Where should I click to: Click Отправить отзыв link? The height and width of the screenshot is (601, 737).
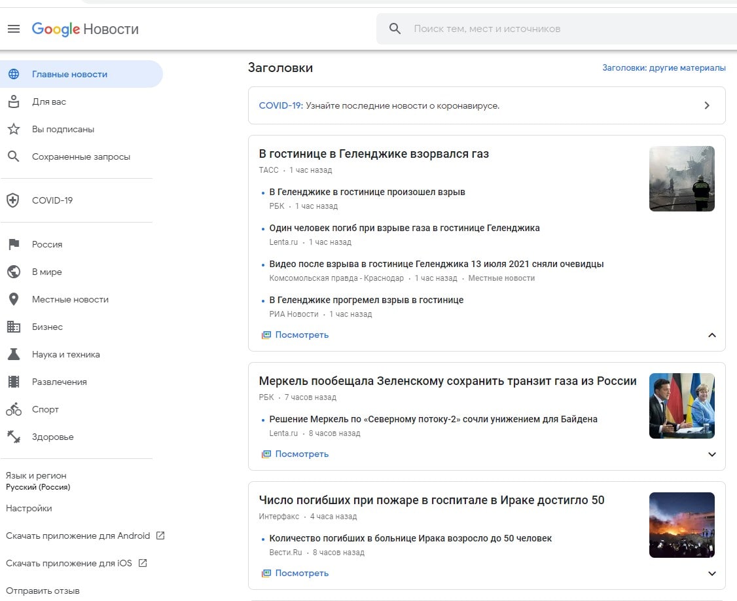(43, 591)
